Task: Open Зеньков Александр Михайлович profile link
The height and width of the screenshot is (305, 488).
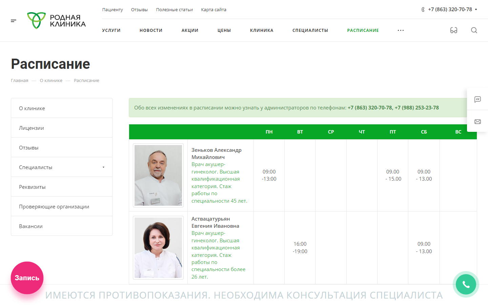Action: coord(216,154)
